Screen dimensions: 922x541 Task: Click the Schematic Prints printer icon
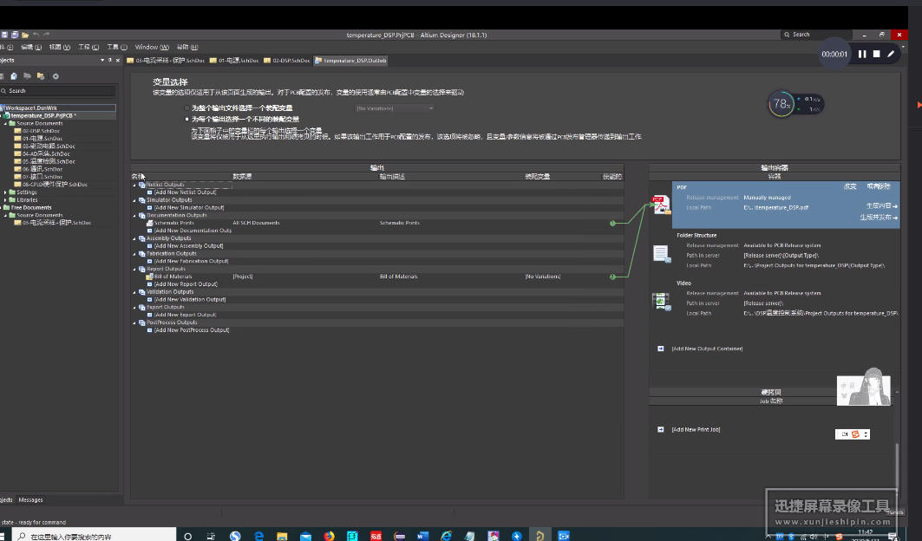tap(150, 223)
